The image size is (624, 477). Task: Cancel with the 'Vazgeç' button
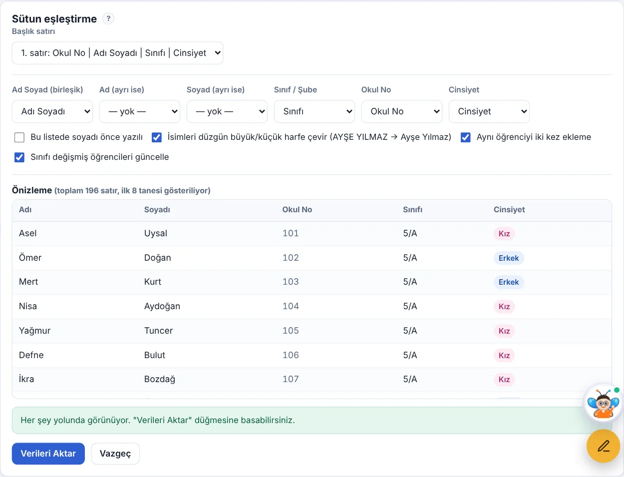click(115, 454)
